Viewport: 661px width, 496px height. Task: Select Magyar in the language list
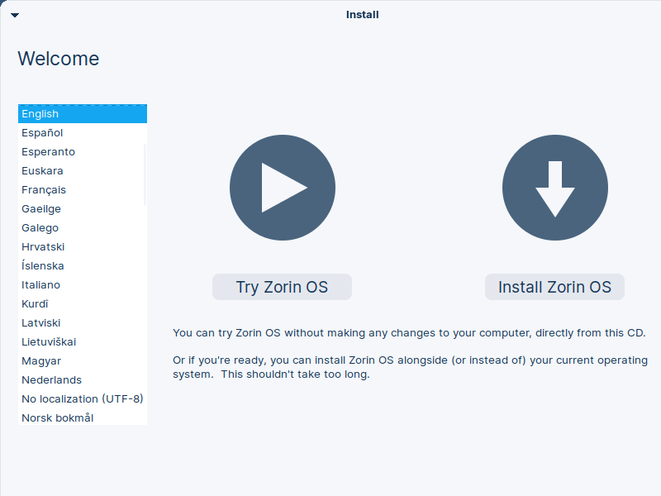coord(83,360)
